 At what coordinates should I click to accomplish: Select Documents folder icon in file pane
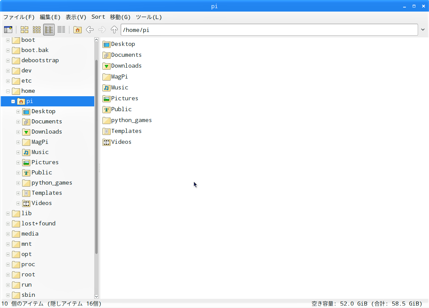click(x=106, y=55)
